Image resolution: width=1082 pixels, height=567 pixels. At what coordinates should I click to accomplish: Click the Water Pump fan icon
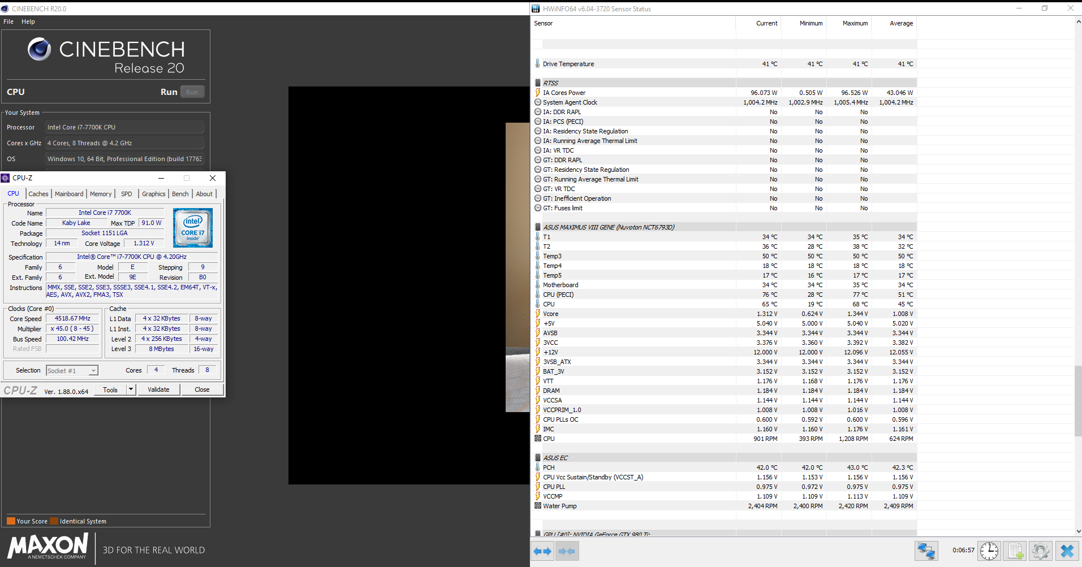pos(538,506)
